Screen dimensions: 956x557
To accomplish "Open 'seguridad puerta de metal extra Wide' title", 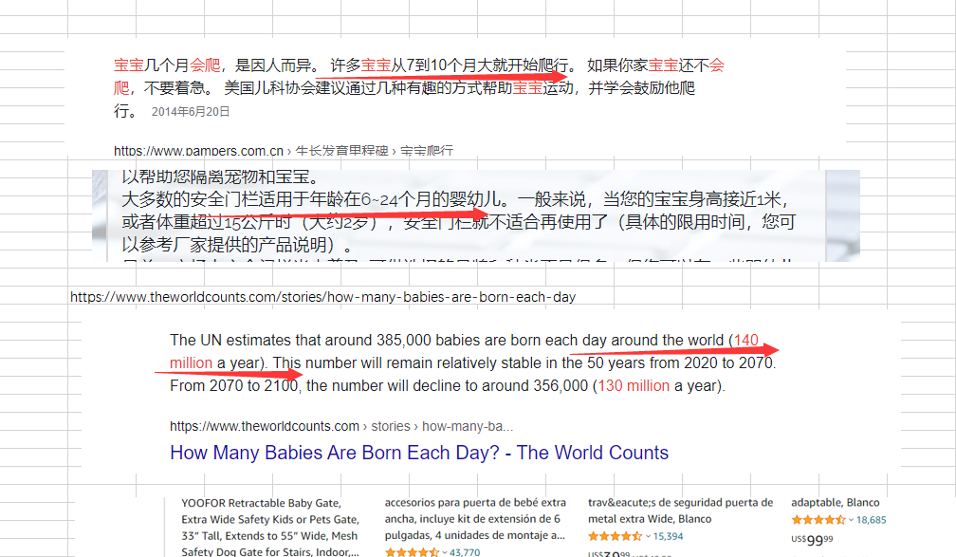I will pyautogui.click(x=680, y=511).
